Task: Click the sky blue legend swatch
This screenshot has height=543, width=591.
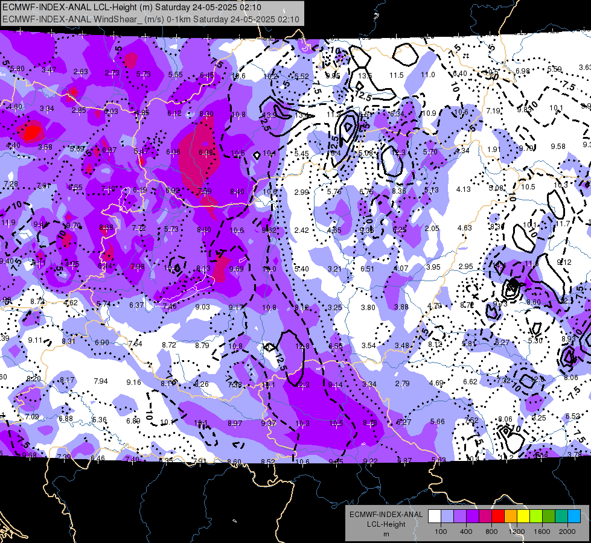Action: tap(574, 516)
